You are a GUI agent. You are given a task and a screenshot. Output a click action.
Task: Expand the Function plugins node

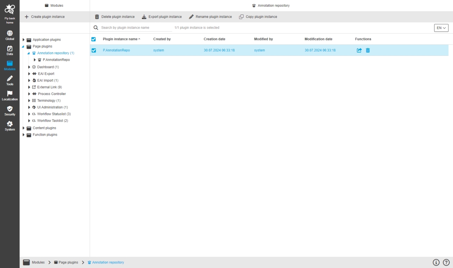pyautogui.click(x=23, y=135)
